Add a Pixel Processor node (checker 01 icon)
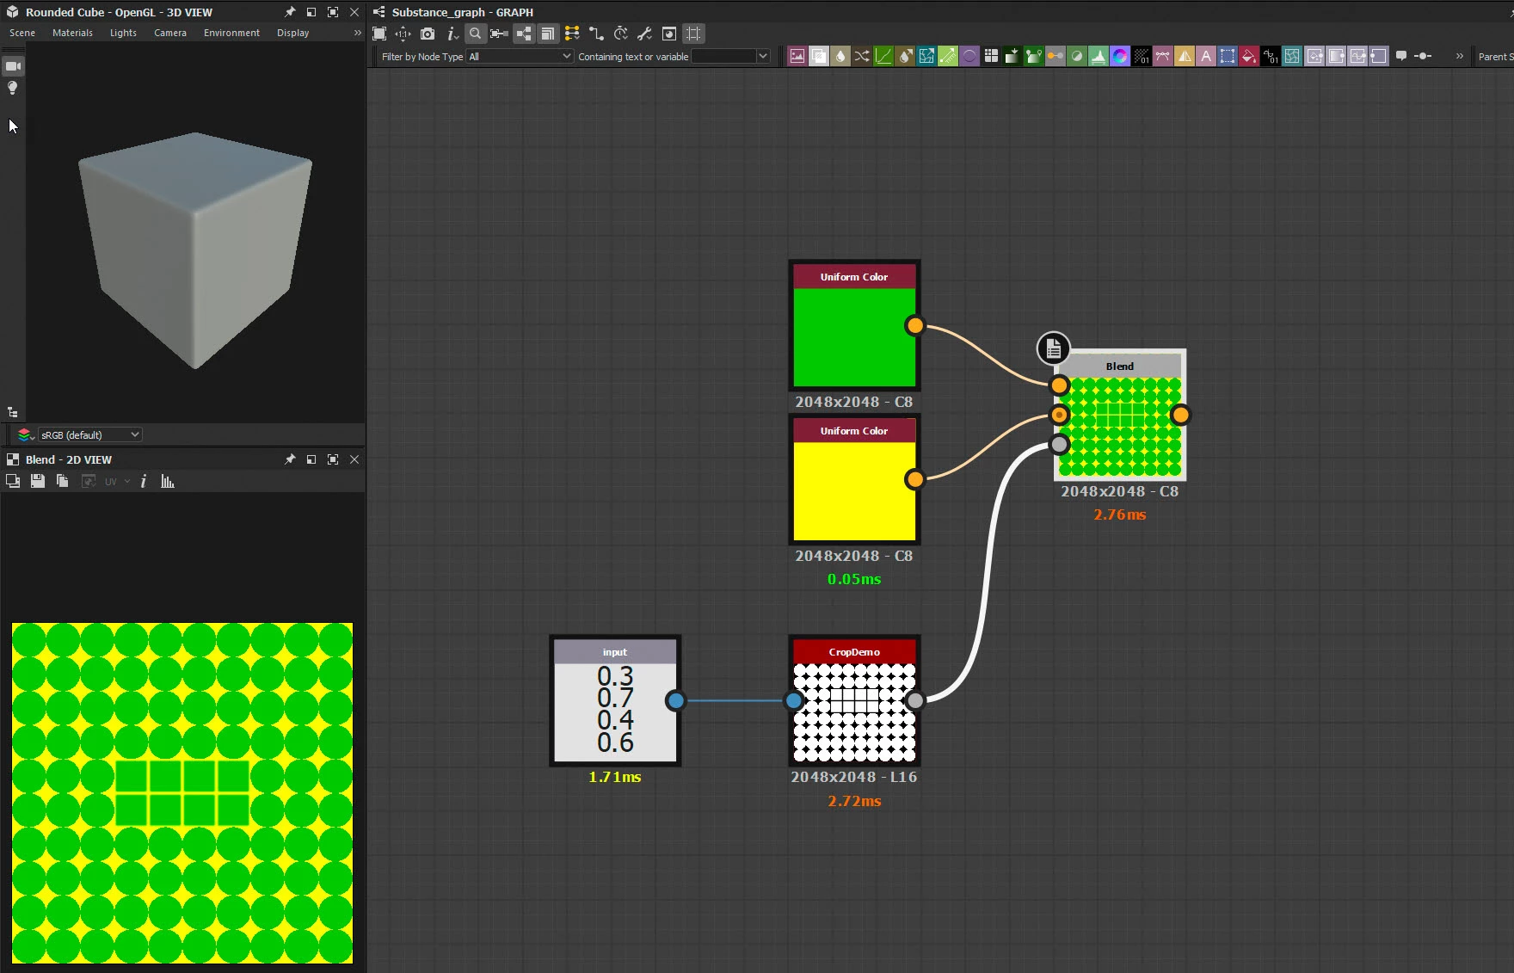The image size is (1514, 973). click(1142, 57)
